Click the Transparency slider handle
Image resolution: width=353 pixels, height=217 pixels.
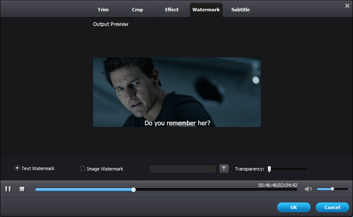[x=270, y=169]
